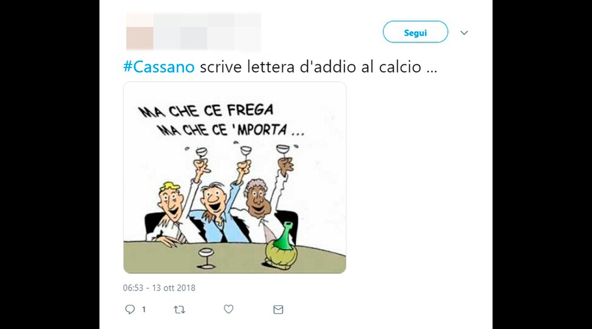Like the tweet with the heart icon
The width and height of the screenshot is (592, 329).
228,309
